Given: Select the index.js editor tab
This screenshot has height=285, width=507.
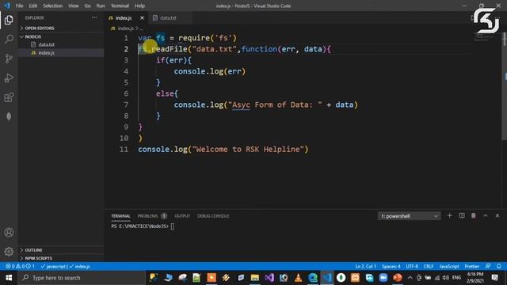Looking at the screenshot, I should click(124, 17).
